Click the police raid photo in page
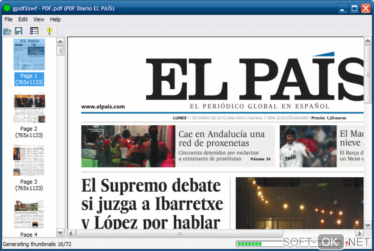 [128, 146]
